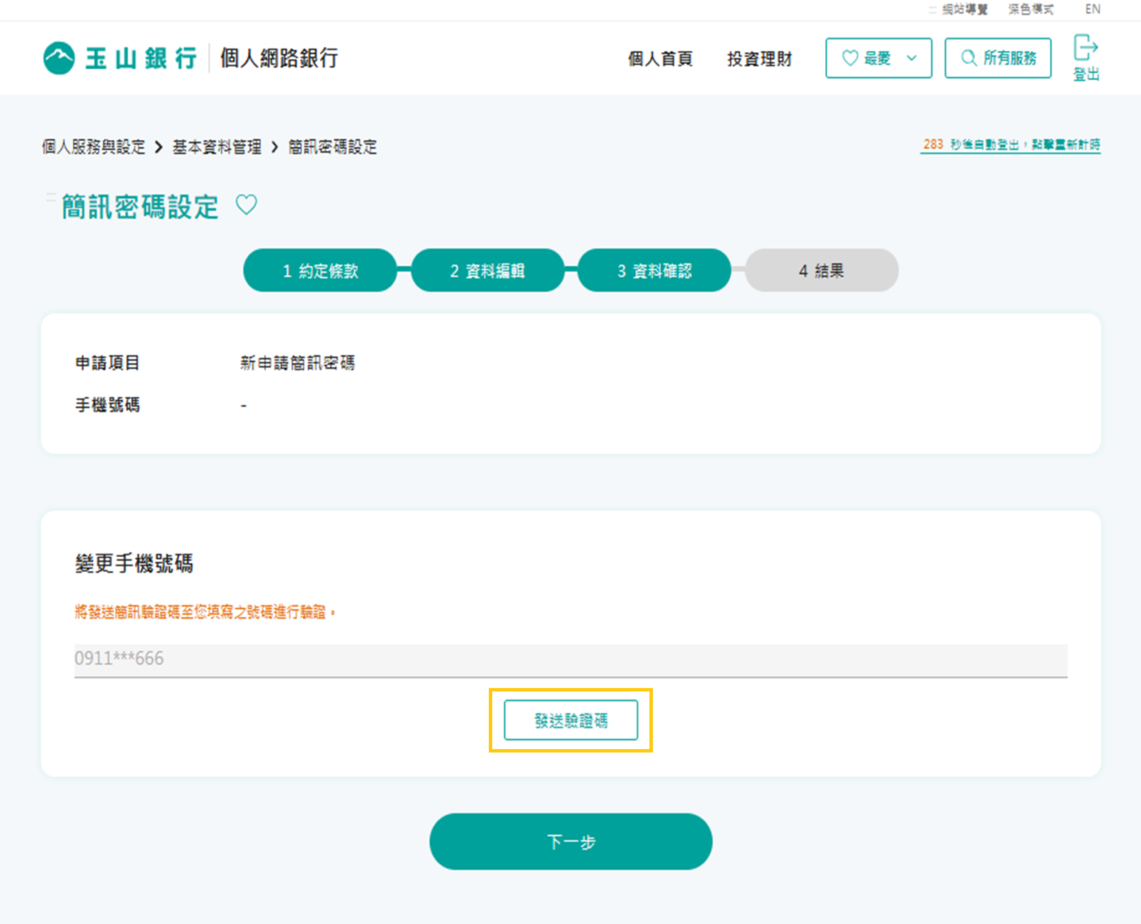Click 個人服務與設定 breadcrumb
This screenshot has height=924, width=1141.
(x=93, y=147)
